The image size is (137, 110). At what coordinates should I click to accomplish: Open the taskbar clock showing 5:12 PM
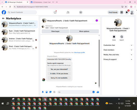click(128, 103)
